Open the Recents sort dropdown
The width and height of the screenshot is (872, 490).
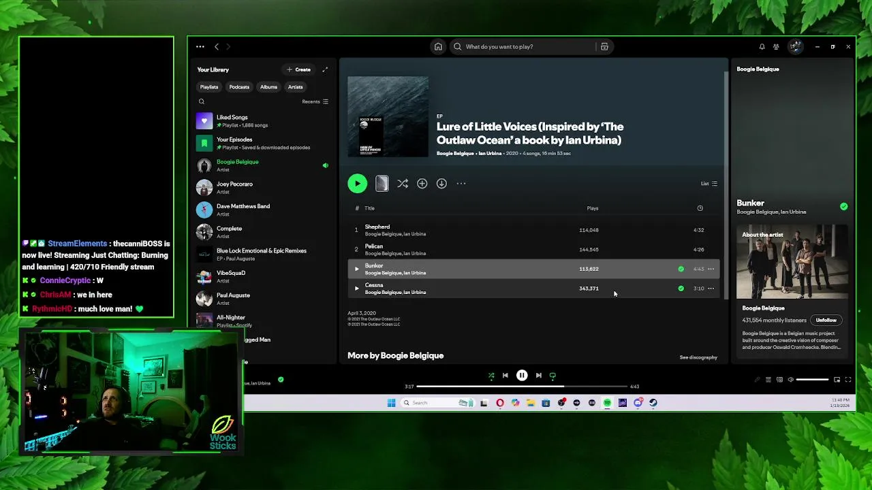tap(315, 101)
